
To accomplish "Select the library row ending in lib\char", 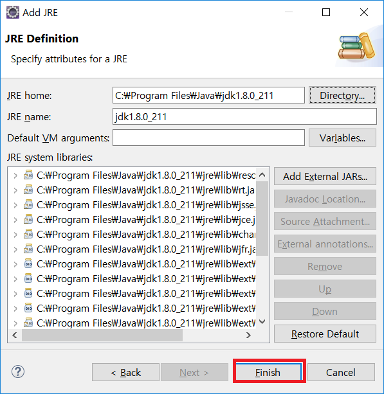I will [x=132, y=235].
